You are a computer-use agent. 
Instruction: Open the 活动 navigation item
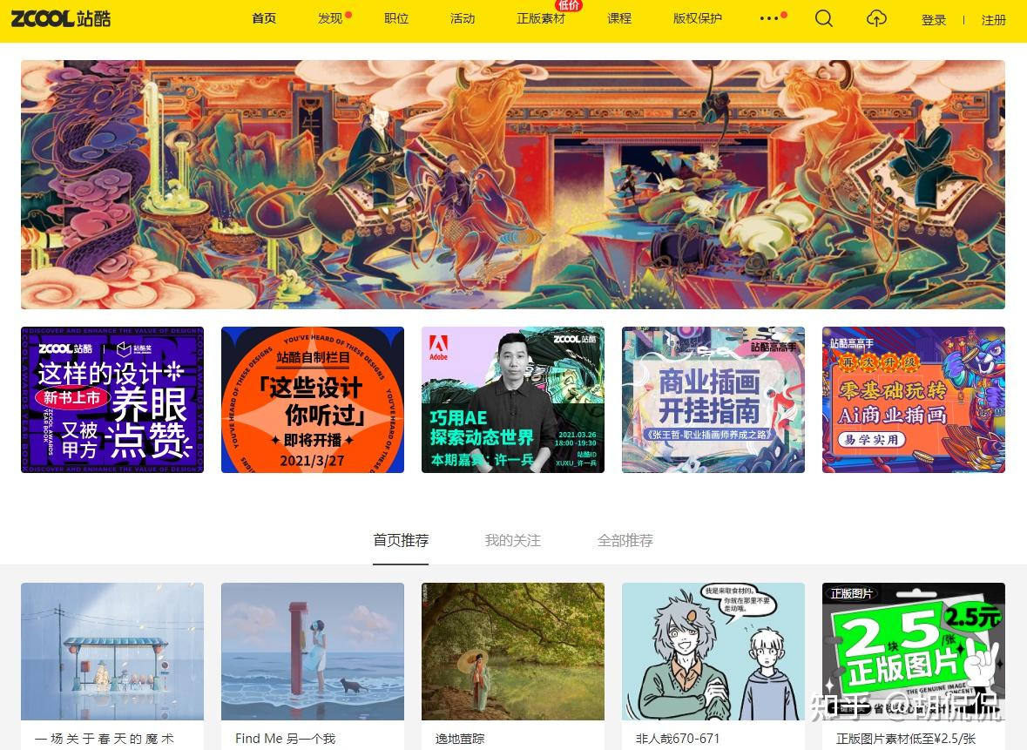coord(463,18)
